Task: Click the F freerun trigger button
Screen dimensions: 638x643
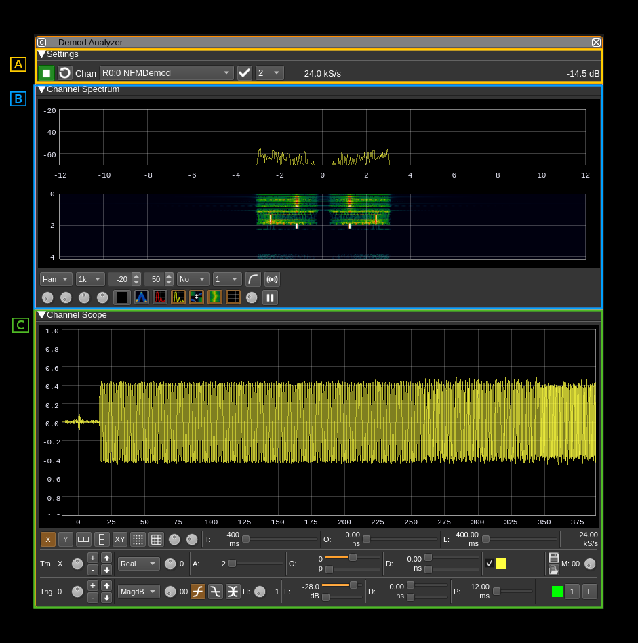Action: (x=590, y=592)
